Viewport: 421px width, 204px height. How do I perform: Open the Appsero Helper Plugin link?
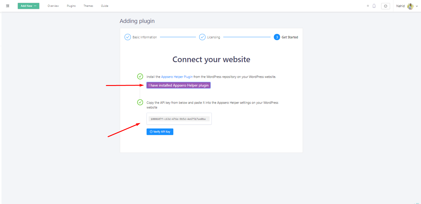177,76
